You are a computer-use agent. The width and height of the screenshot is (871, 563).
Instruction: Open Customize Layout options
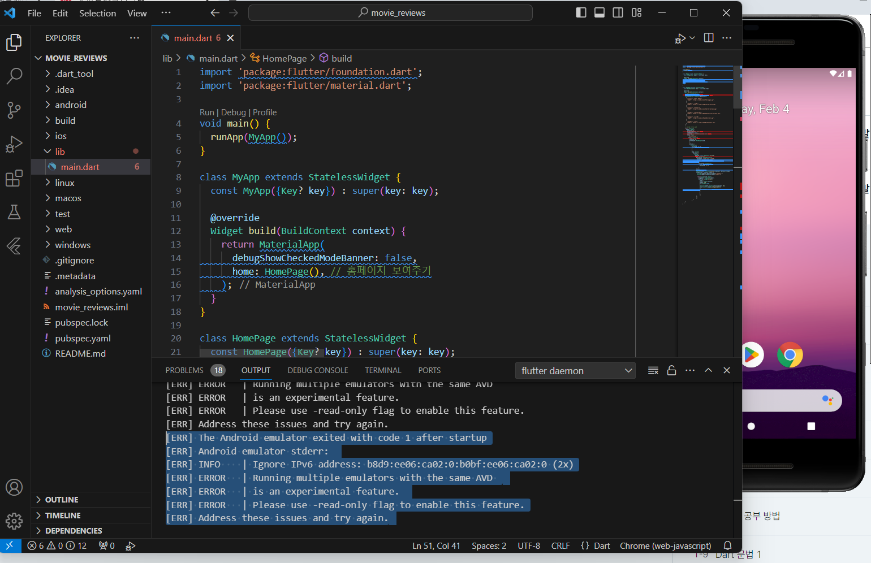pos(637,13)
